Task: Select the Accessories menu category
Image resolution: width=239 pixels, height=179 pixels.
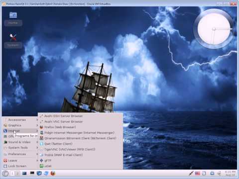Action: (20, 120)
